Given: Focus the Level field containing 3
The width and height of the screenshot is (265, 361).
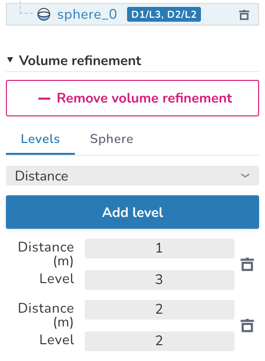Looking at the screenshot, I should 160,280.
